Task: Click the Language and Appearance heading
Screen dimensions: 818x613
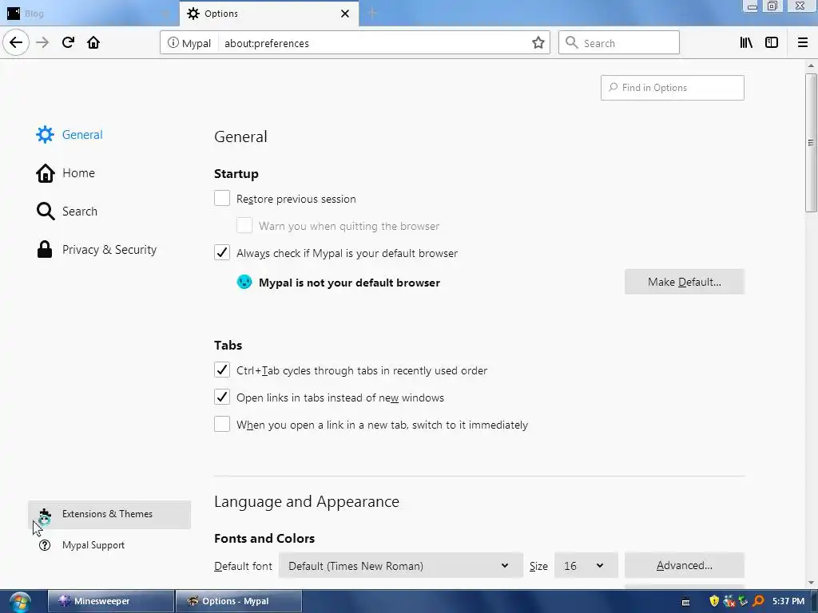Action: pos(307,501)
